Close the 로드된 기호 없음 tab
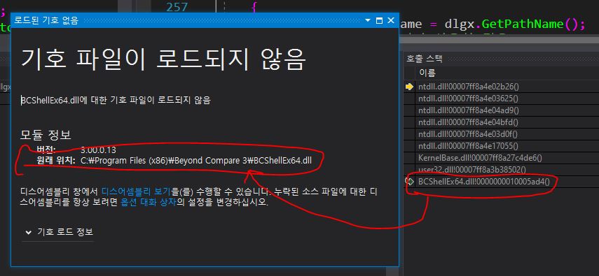 [391, 20]
